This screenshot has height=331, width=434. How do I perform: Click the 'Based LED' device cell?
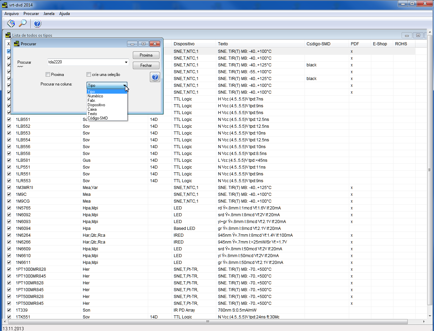point(184,228)
